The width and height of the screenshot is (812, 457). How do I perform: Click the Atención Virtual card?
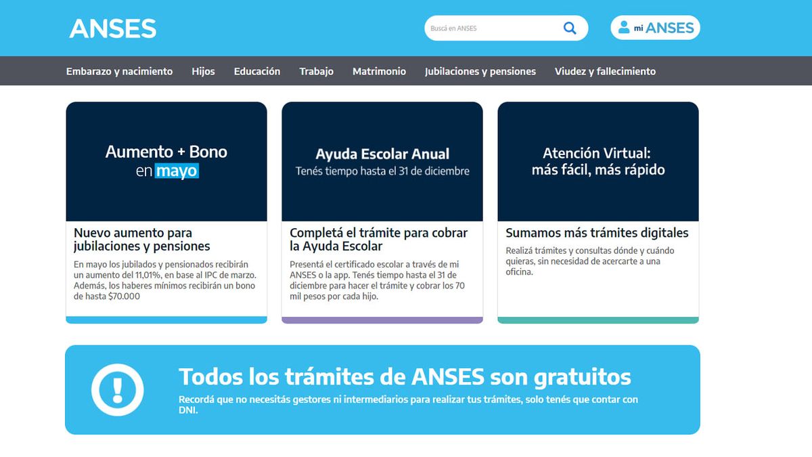[x=597, y=160]
